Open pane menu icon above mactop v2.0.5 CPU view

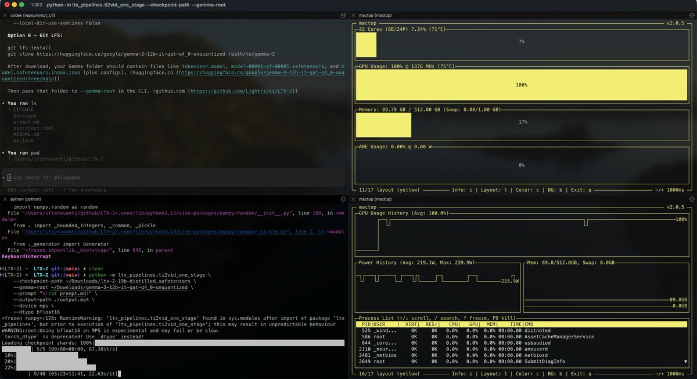tap(691, 15)
